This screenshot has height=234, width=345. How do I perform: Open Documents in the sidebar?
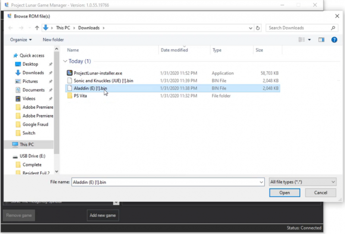pyautogui.click(x=34, y=90)
